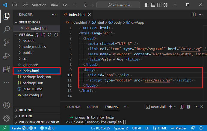207x131 pixels.
Task: Expand the TIMELINE section
Action: pos(37,116)
